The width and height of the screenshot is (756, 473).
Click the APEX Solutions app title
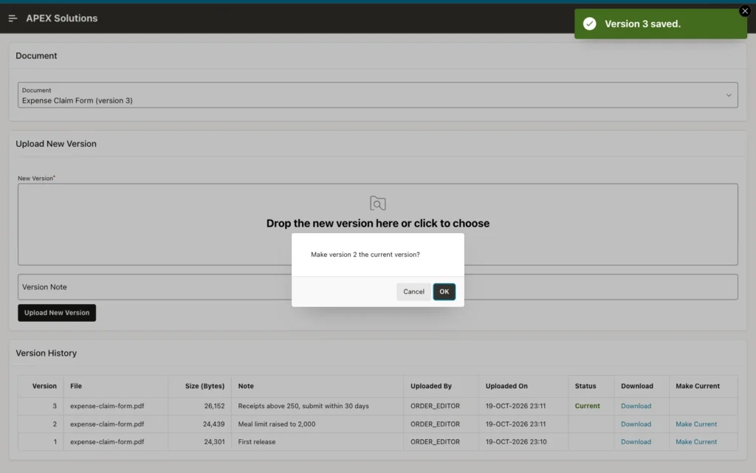[x=62, y=18]
